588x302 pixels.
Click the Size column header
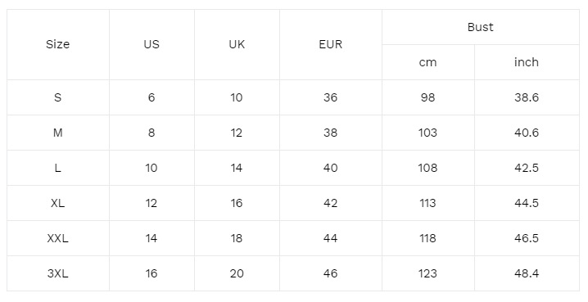pyautogui.click(x=58, y=44)
